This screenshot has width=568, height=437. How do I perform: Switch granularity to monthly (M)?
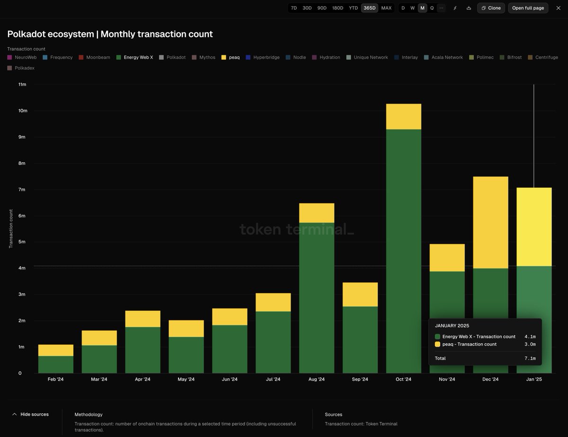[x=422, y=8]
